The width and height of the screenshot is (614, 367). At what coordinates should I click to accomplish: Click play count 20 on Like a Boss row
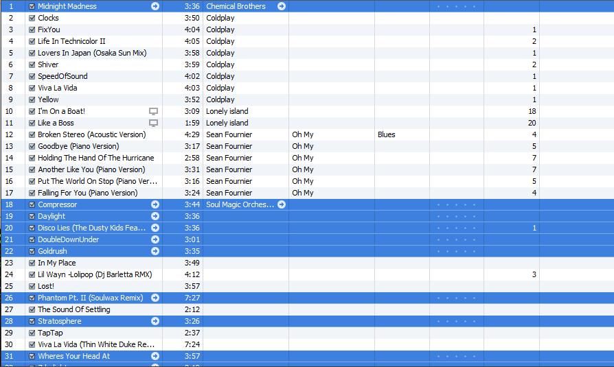532,123
